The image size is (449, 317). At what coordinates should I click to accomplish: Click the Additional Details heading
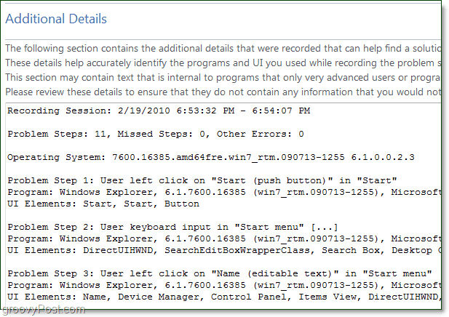point(56,19)
